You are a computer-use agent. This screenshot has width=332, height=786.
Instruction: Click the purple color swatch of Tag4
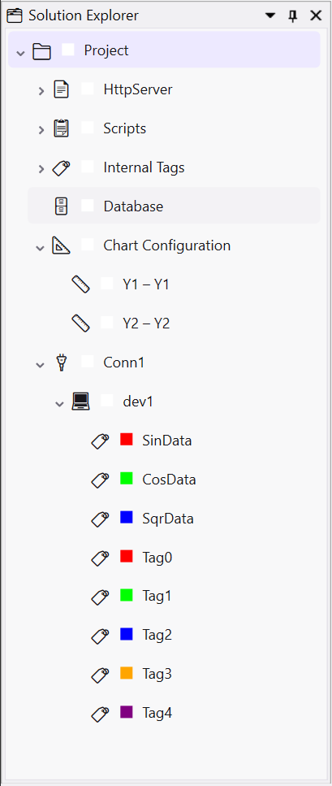coord(127,712)
